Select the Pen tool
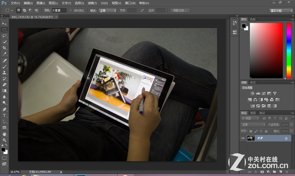The height and width of the screenshot is (176, 295). (x=4, y=109)
